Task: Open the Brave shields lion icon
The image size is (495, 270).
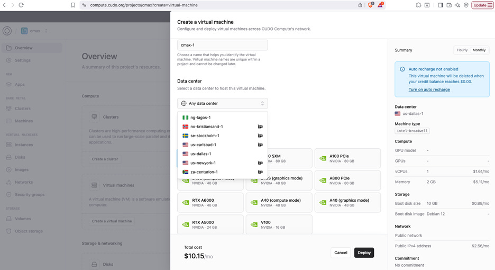Action: tap(371, 5)
